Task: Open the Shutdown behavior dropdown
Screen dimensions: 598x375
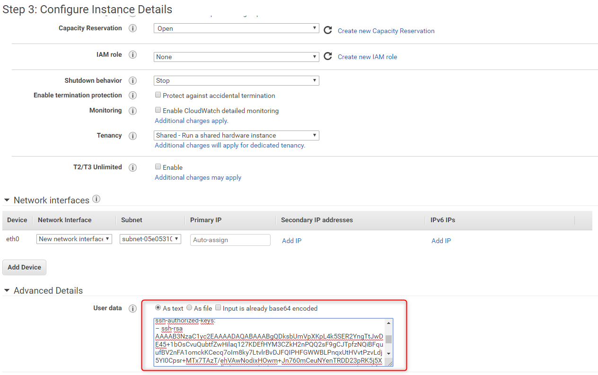Action: (x=237, y=81)
